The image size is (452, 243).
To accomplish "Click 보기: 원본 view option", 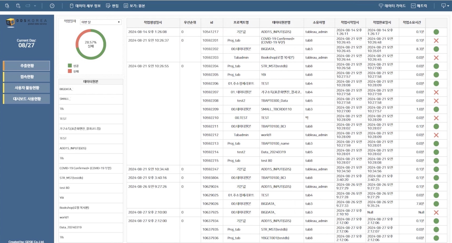I will tap(134, 6).
